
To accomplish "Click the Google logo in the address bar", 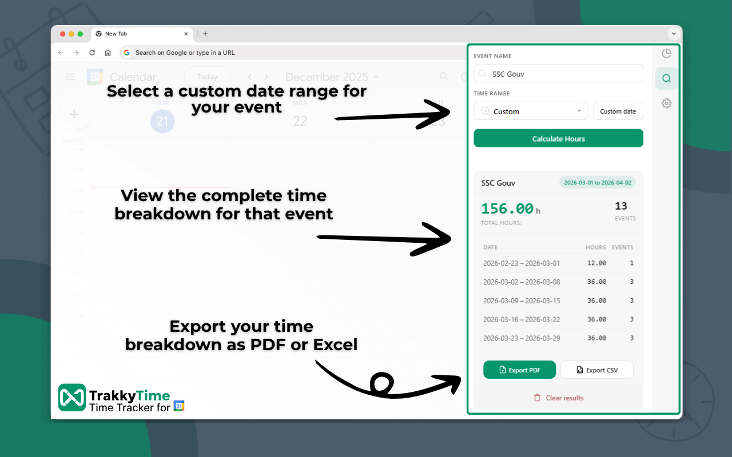I will (127, 53).
